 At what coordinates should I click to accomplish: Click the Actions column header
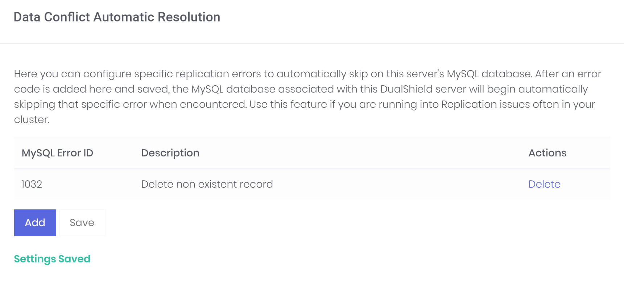547,153
